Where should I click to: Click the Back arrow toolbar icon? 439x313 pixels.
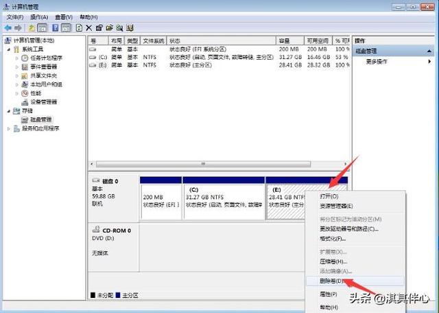(x=8, y=27)
